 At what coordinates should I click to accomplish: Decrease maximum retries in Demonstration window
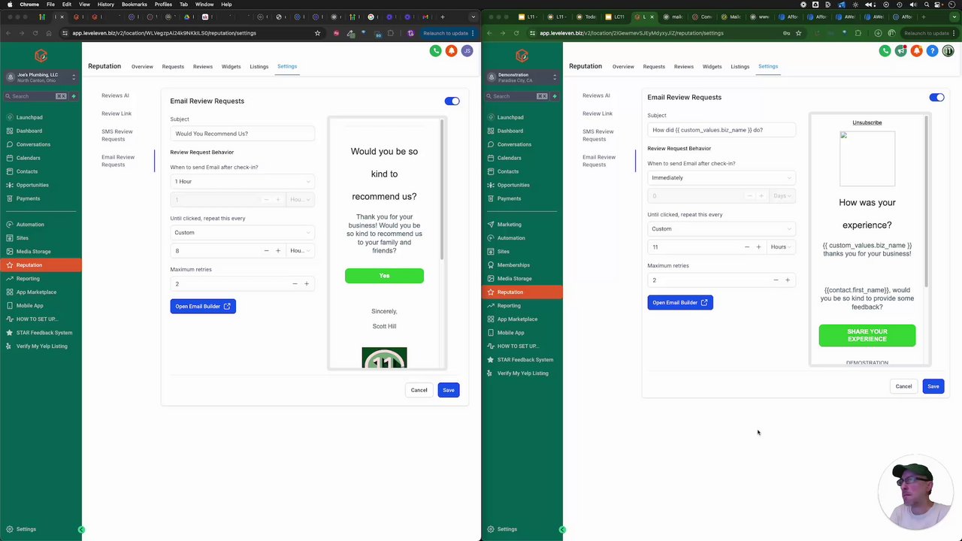[776, 280]
